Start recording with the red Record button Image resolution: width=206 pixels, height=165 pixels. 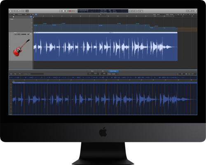coord(70,11)
